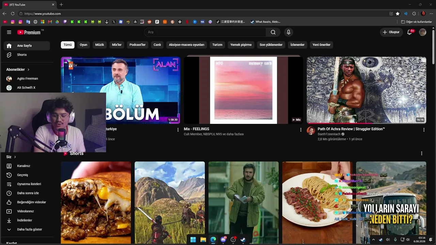Select the Podcast'ler filter chip
The image size is (436, 245).
click(138, 45)
